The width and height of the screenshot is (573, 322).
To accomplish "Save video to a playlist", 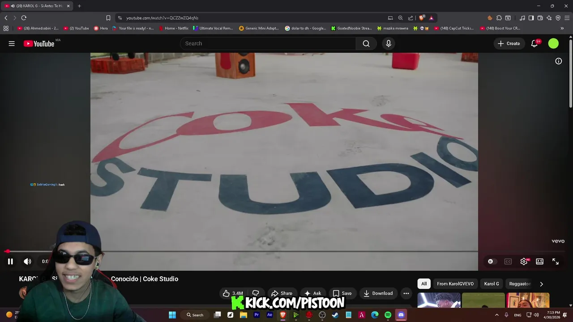I will 342,293.
